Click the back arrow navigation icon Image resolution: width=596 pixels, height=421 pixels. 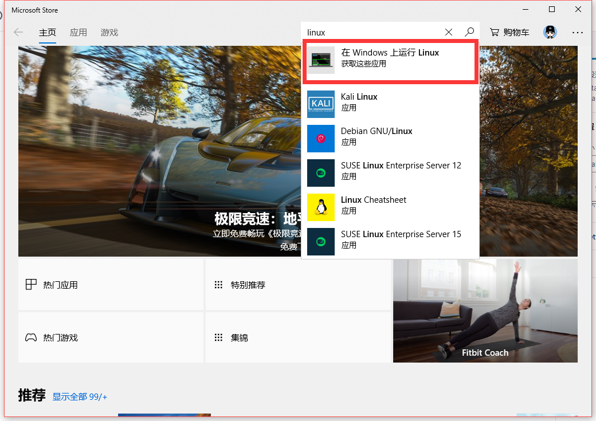[x=18, y=33]
